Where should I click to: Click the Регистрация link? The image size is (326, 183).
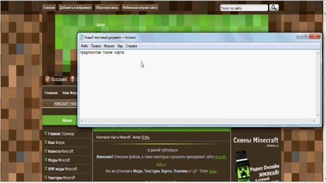coord(59,79)
